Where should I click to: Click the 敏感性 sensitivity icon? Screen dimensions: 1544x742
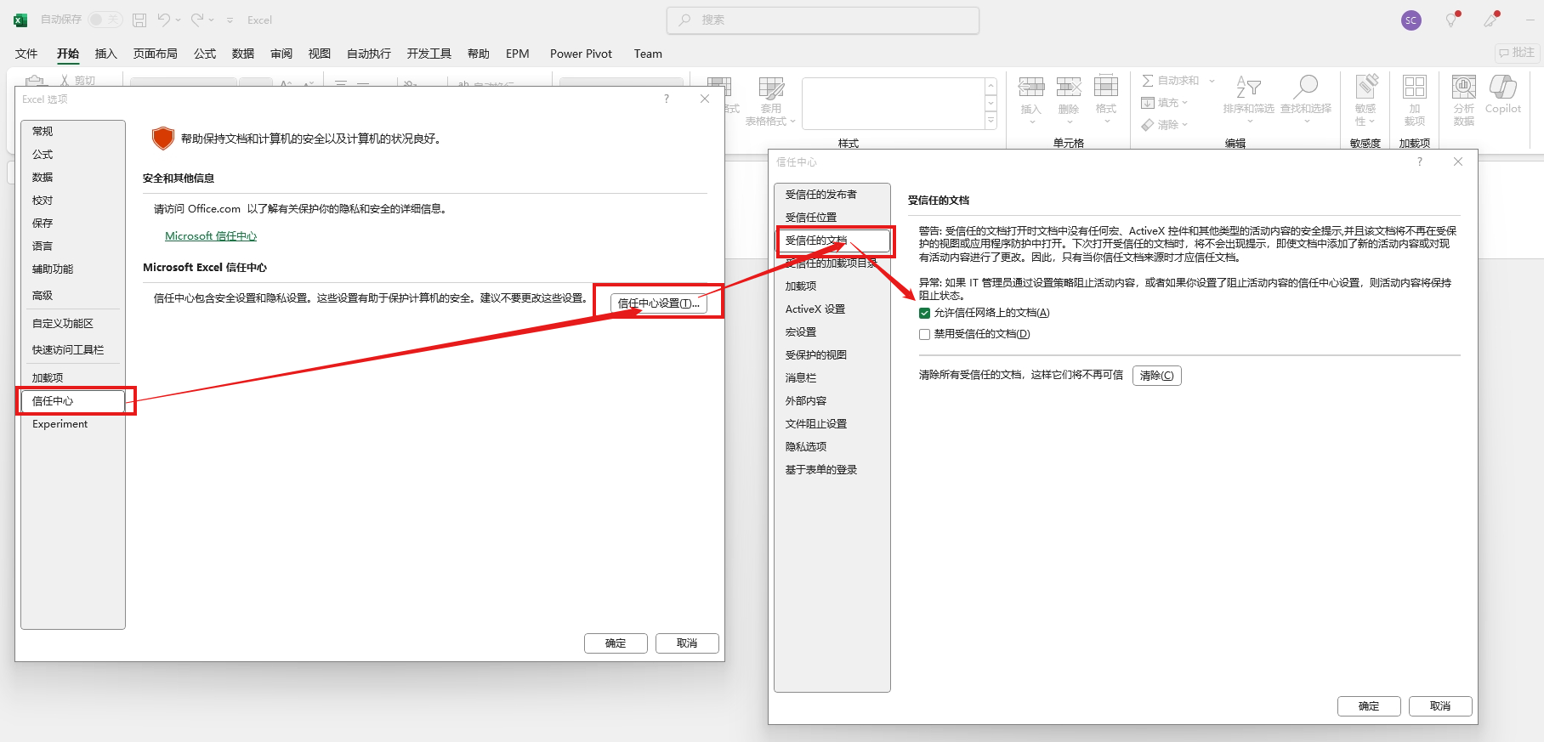pyautogui.click(x=1365, y=87)
